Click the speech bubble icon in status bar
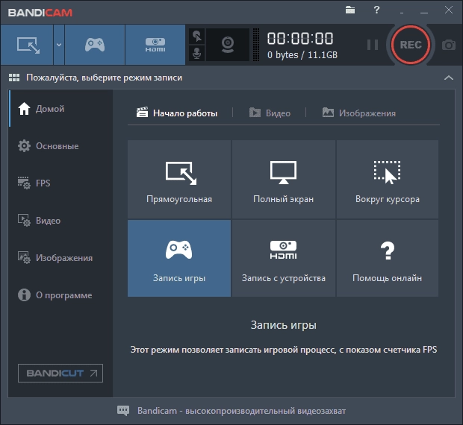The width and height of the screenshot is (463, 425). pyautogui.click(x=123, y=411)
